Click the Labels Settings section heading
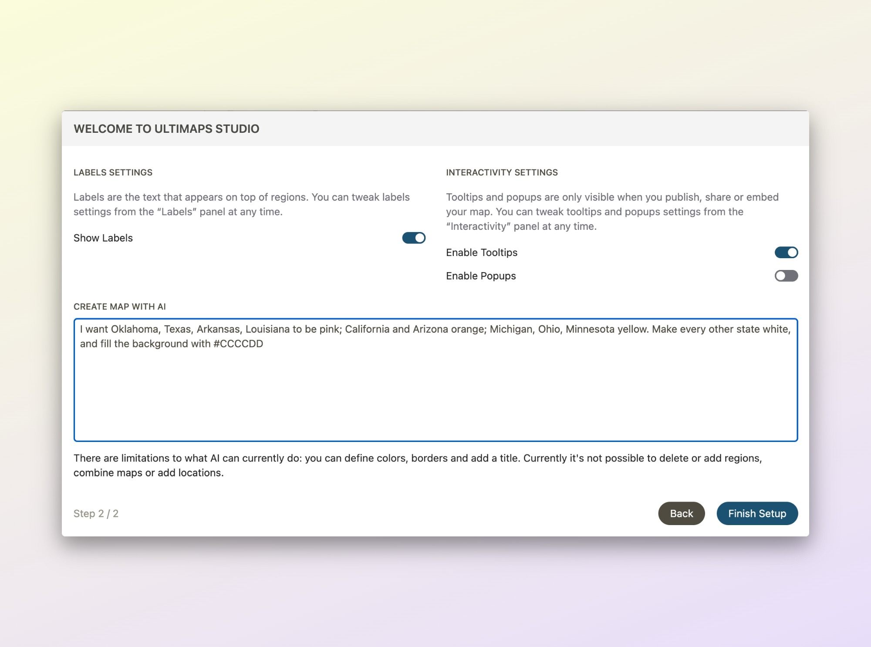 (113, 172)
